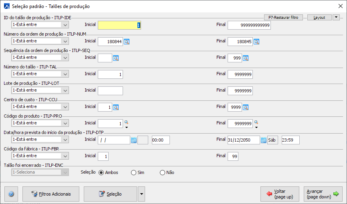This screenshot has width=347, height=204.
Task: Open Filtros Adicionais
Action: tap(50, 194)
